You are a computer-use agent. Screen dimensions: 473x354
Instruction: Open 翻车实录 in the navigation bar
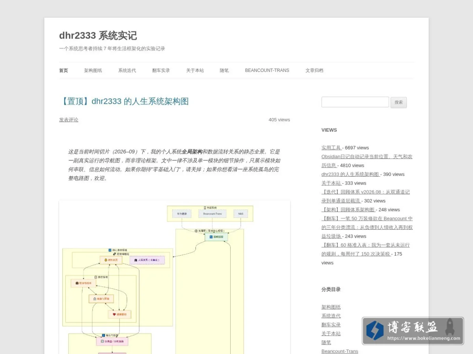(x=161, y=70)
